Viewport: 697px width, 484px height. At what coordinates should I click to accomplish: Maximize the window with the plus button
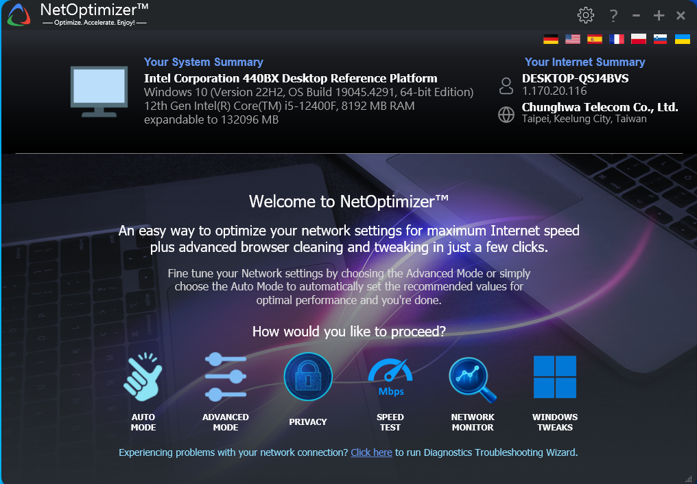(x=659, y=16)
